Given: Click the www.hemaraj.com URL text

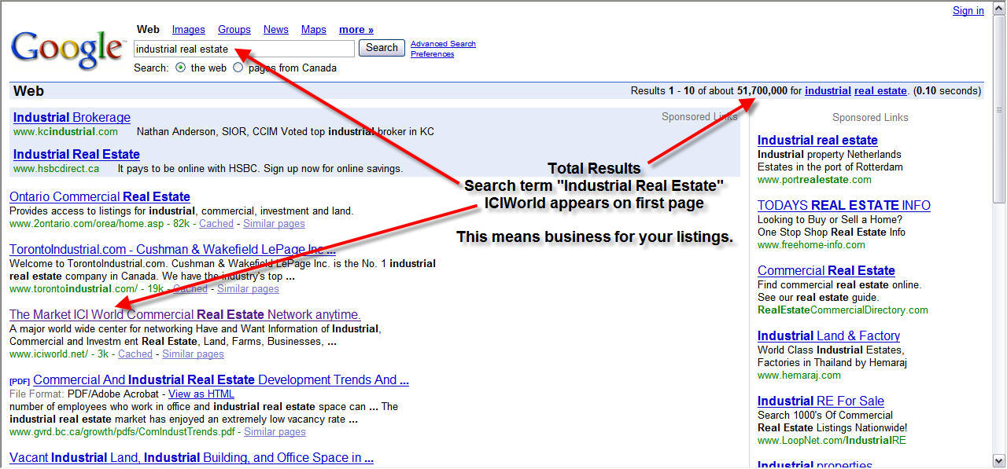Looking at the screenshot, I should coord(799,376).
